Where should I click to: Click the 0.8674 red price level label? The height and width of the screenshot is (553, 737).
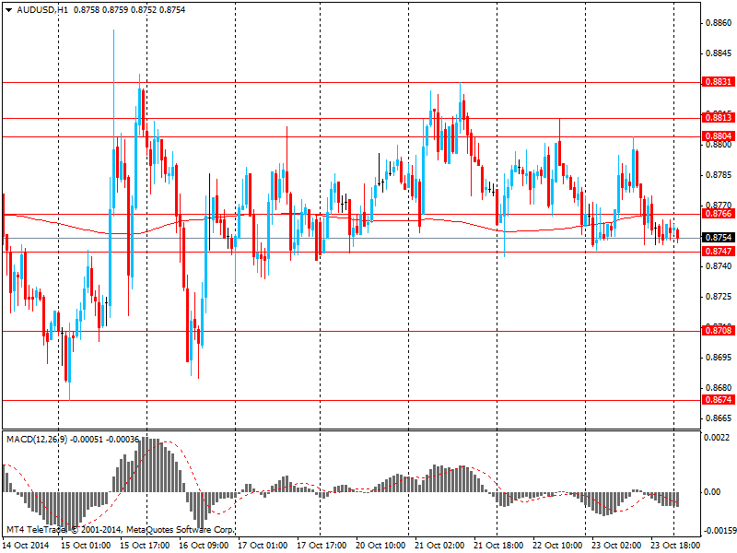[x=718, y=400]
